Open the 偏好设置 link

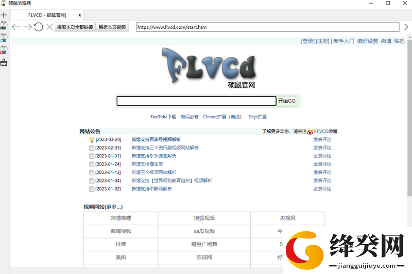tap(368, 41)
